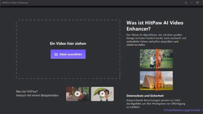Image resolution: width=203 pixels, height=114 pixels.
Task: Maximize the HitPaw window
Action: 197,2
